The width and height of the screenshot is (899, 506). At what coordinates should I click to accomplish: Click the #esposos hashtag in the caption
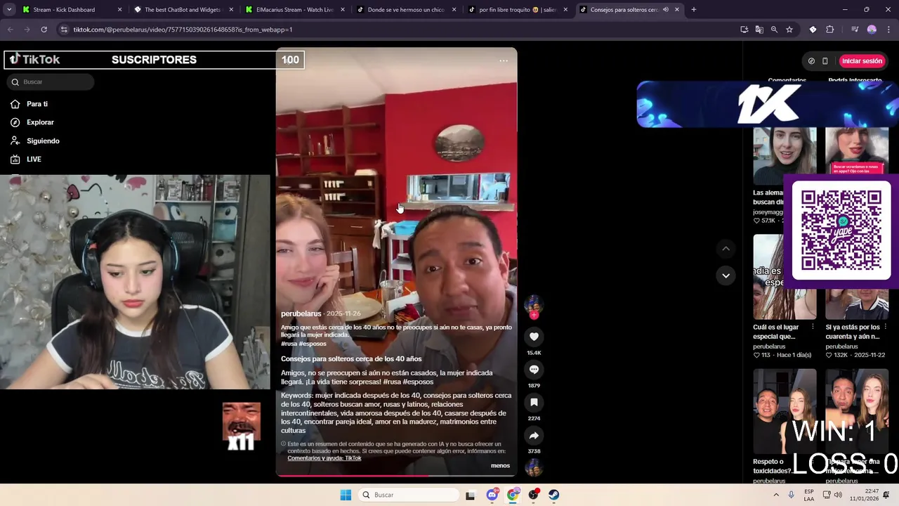click(x=313, y=344)
